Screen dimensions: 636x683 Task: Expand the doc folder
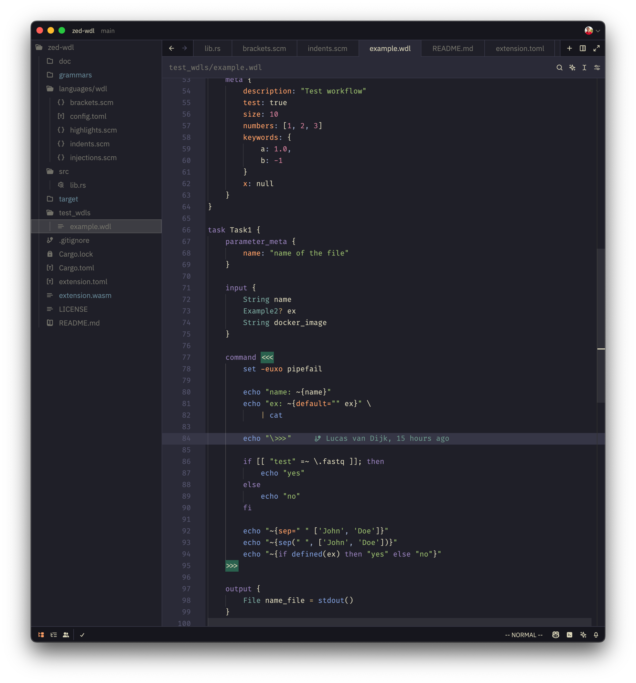(96, 61)
